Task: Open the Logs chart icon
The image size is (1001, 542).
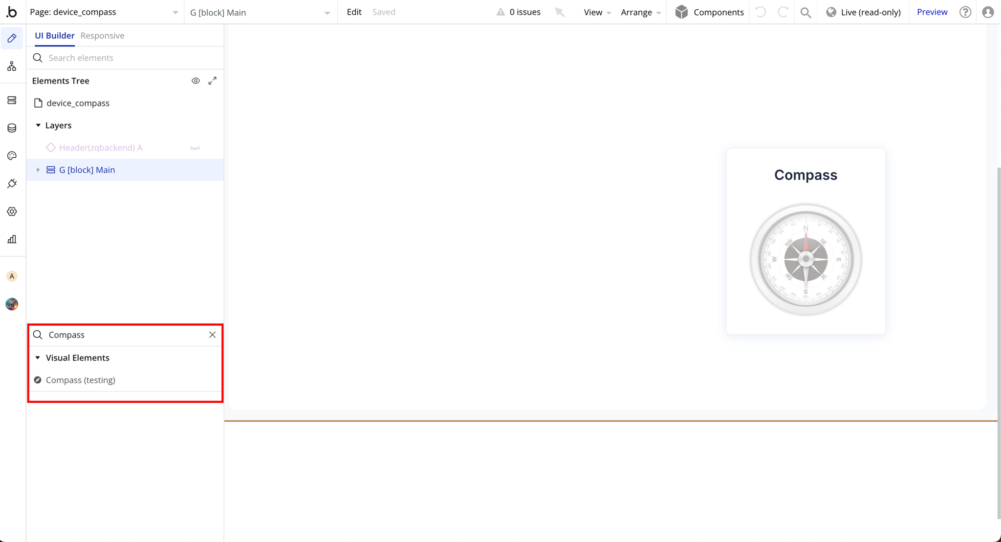Action: [x=12, y=239]
